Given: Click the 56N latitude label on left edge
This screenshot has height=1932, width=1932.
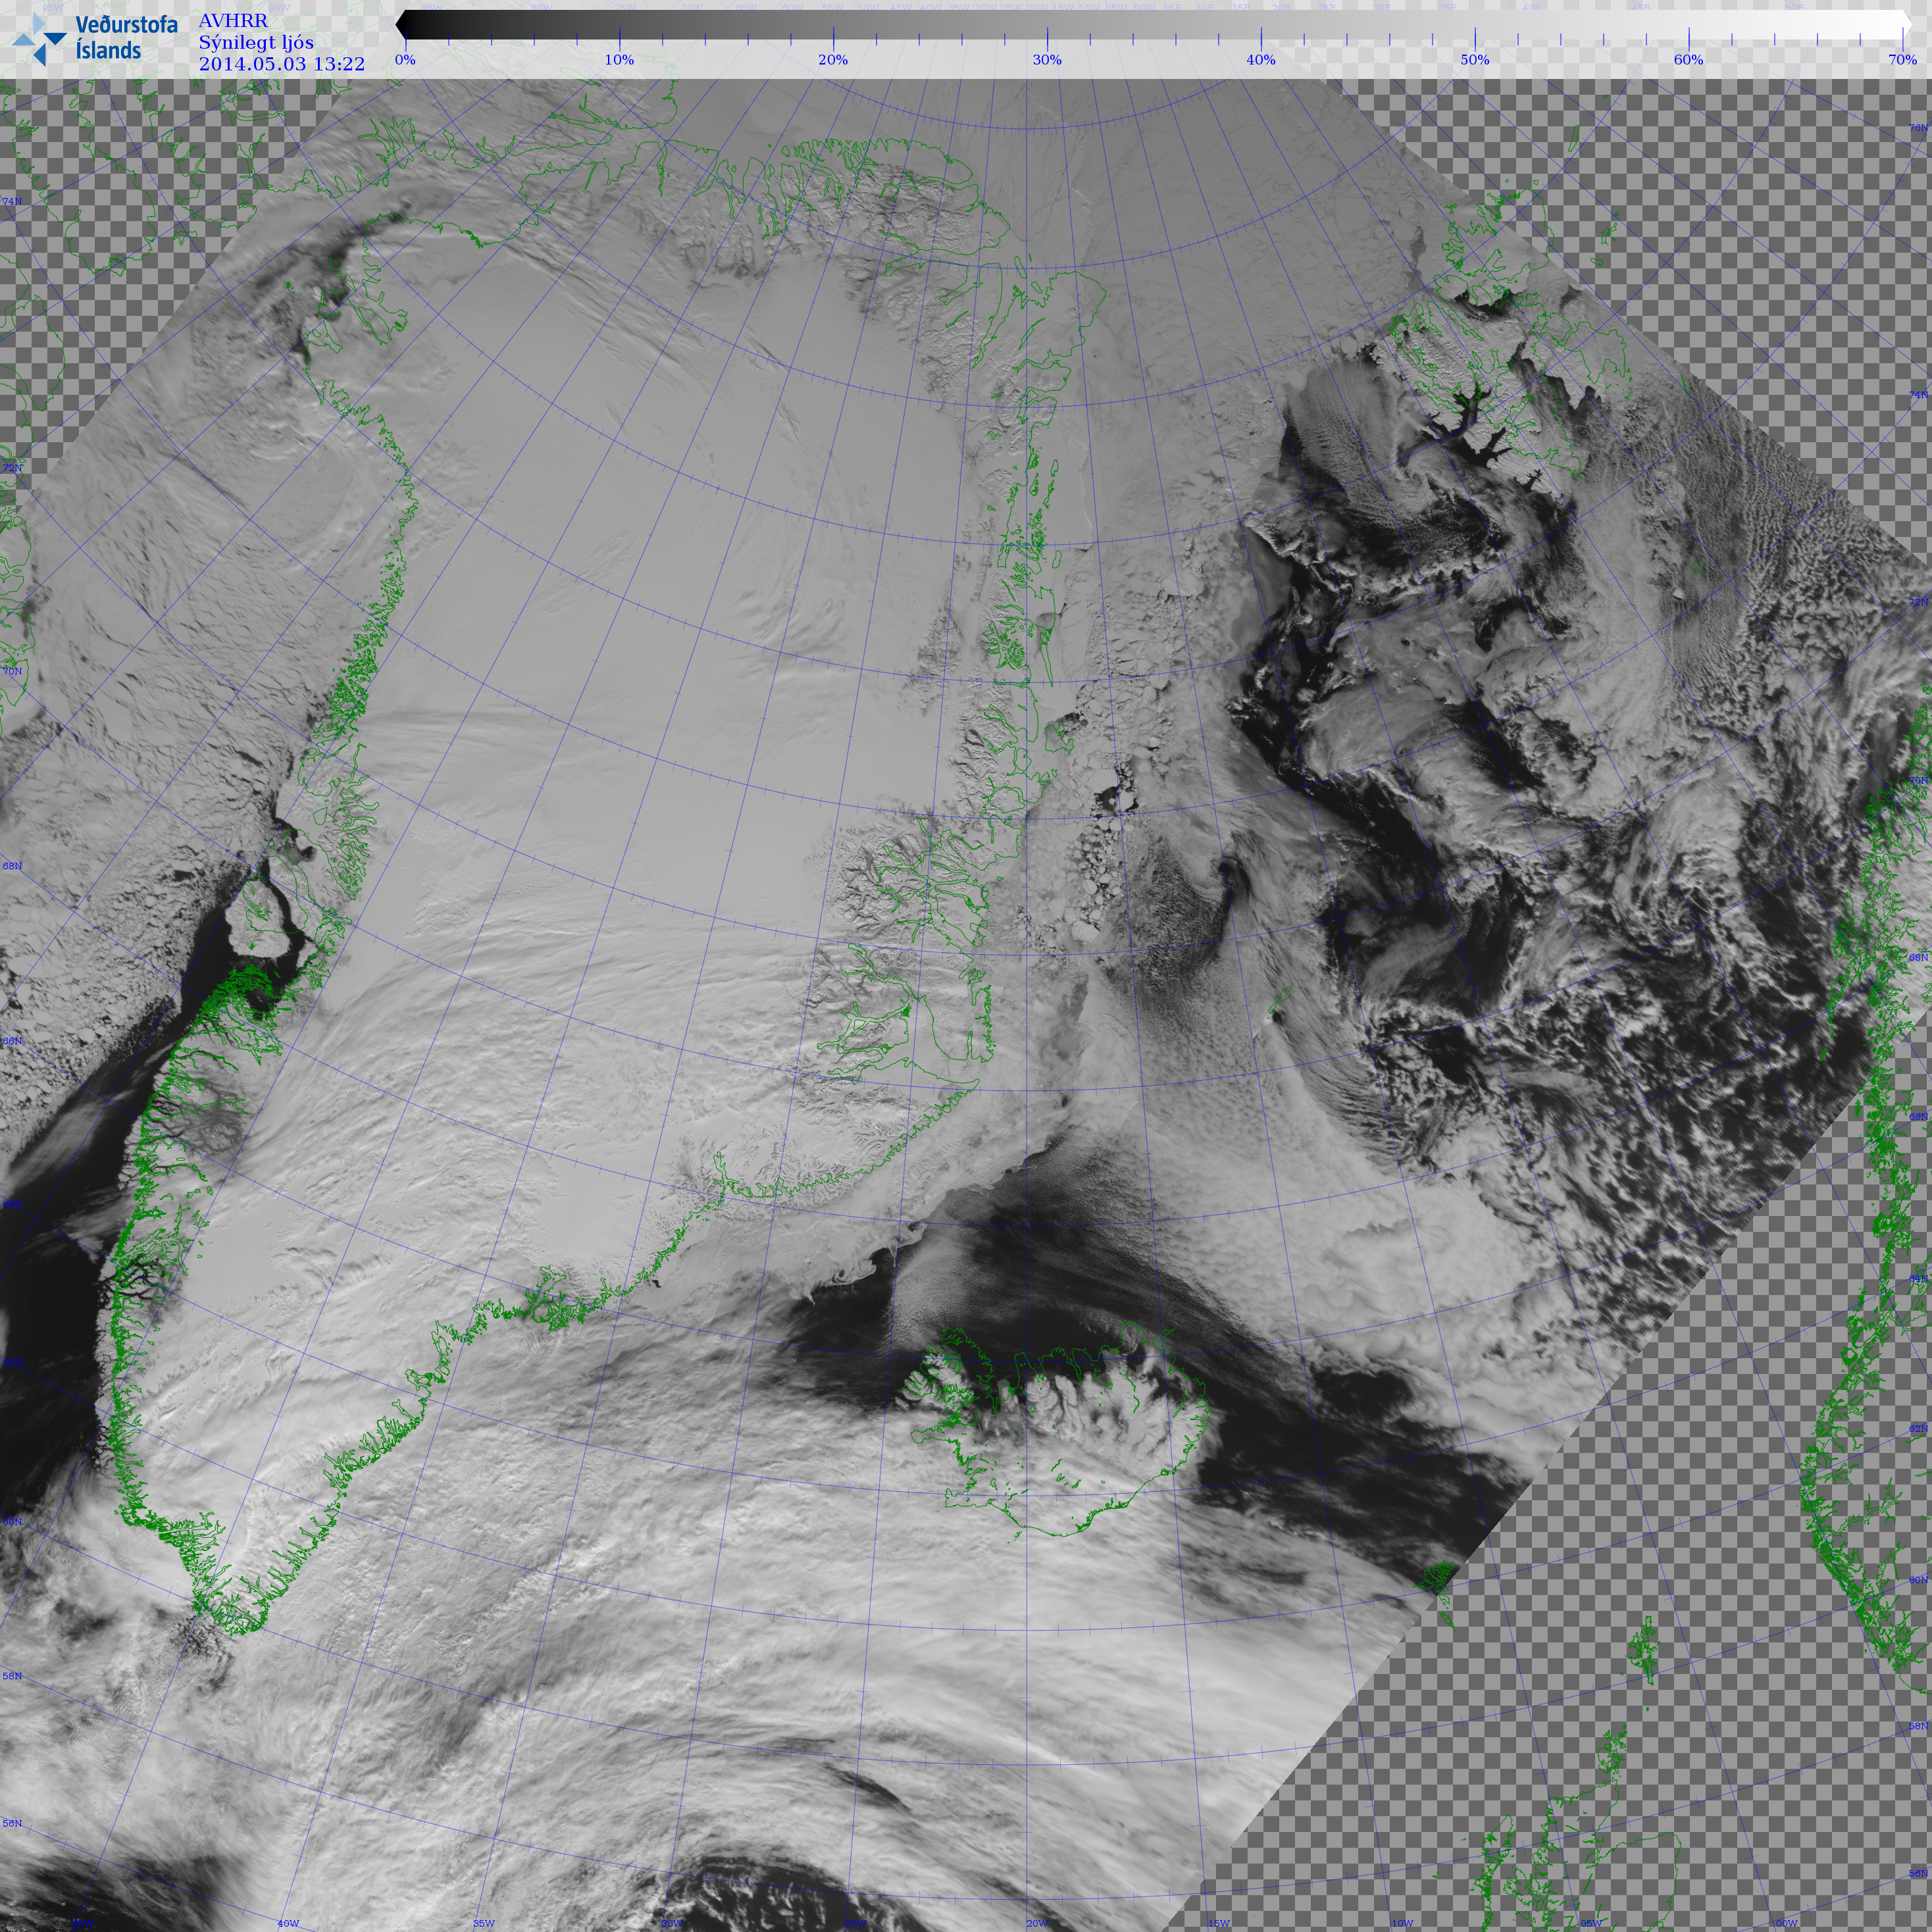Looking at the screenshot, I should (x=12, y=1823).
